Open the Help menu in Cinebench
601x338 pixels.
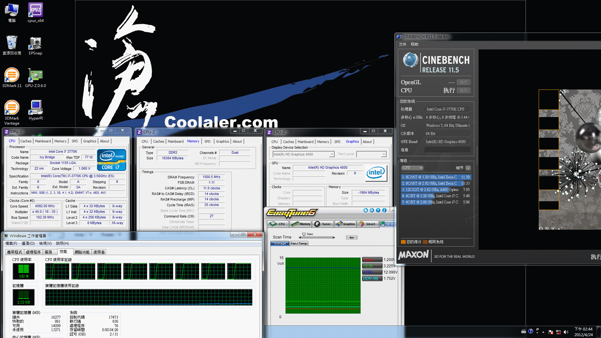coord(414,44)
